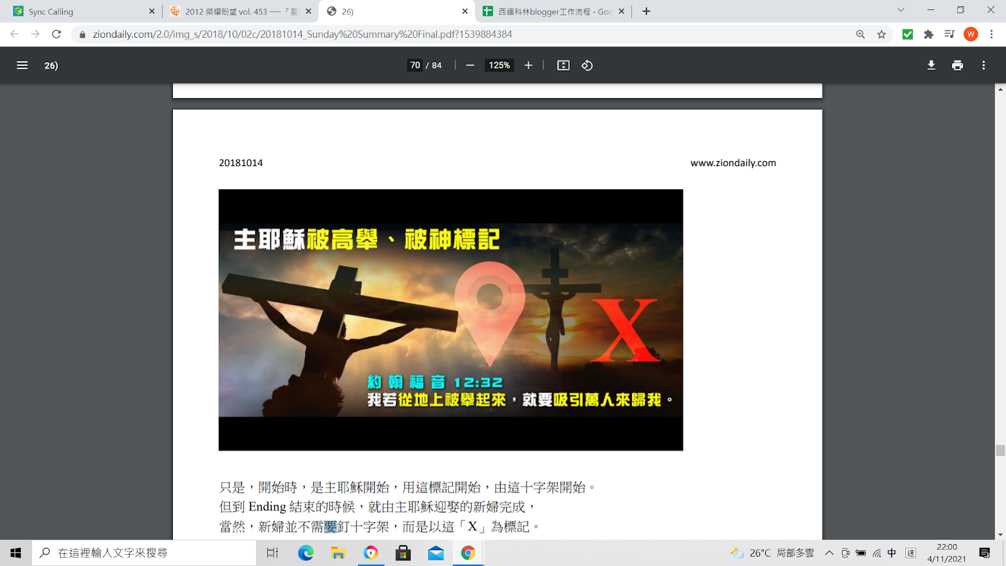Click the 20181014 date header text

(x=241, y=163)
